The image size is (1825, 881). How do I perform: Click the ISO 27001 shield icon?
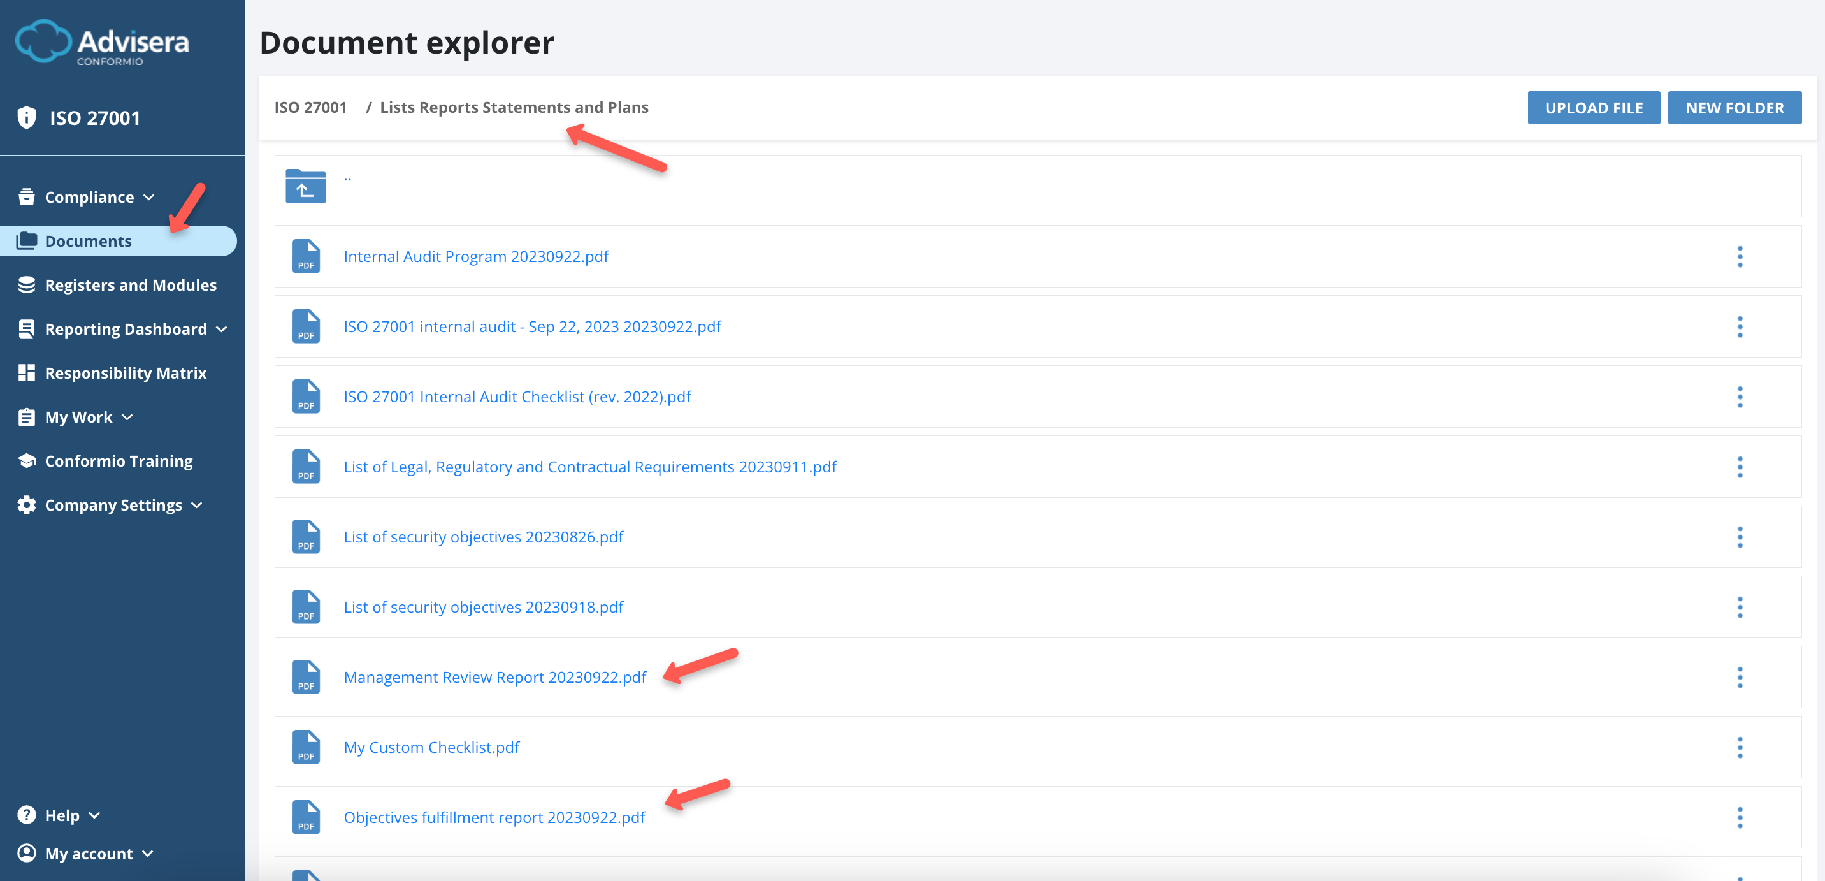[26, 117]
